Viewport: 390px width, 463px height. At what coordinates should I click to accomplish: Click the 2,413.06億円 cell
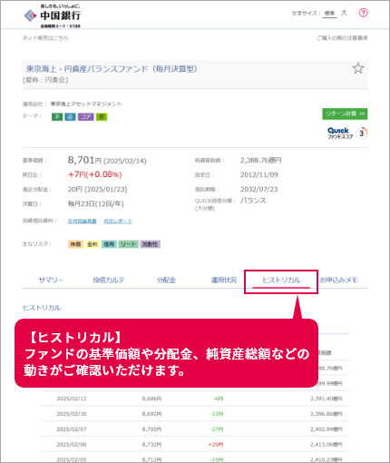pyautogui.click(x=326, y=445)
